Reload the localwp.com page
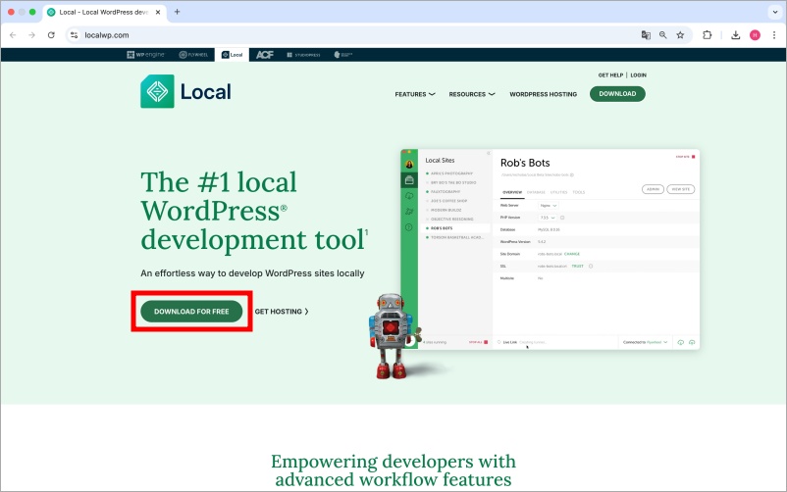 (51, 35)
